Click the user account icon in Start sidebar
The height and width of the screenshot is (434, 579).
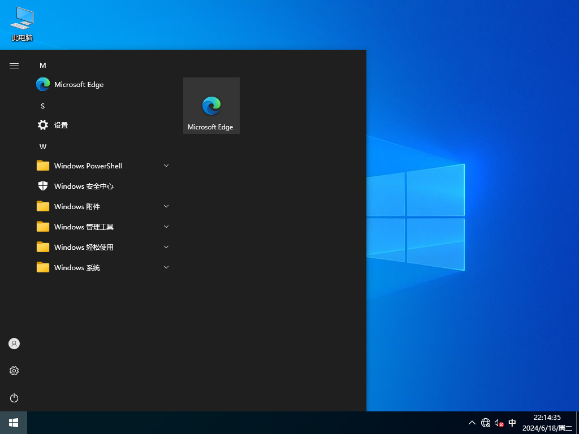tap(14, 343)
